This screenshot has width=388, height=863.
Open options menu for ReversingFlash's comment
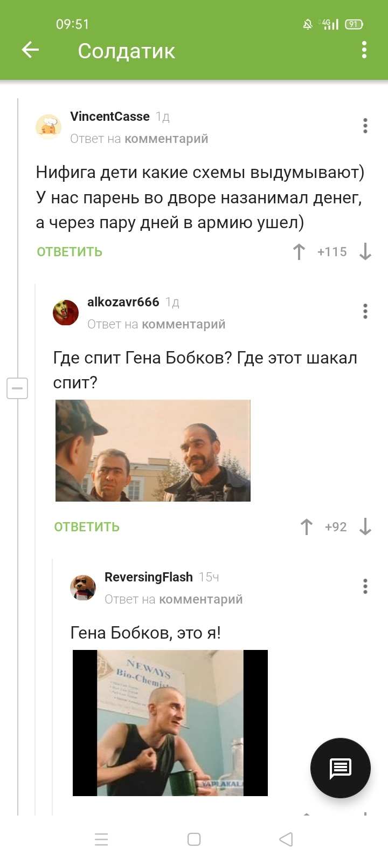click(x=365, y=586)
